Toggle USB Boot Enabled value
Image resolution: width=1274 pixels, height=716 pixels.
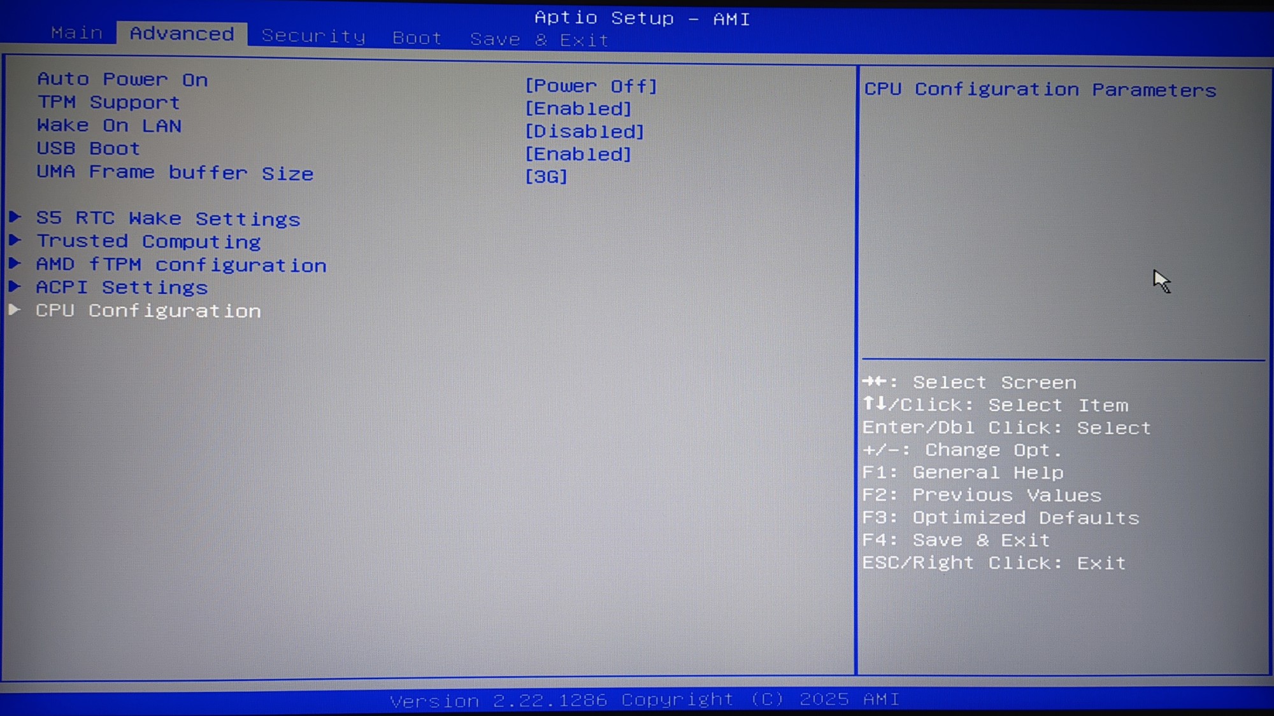click(578, 154)
